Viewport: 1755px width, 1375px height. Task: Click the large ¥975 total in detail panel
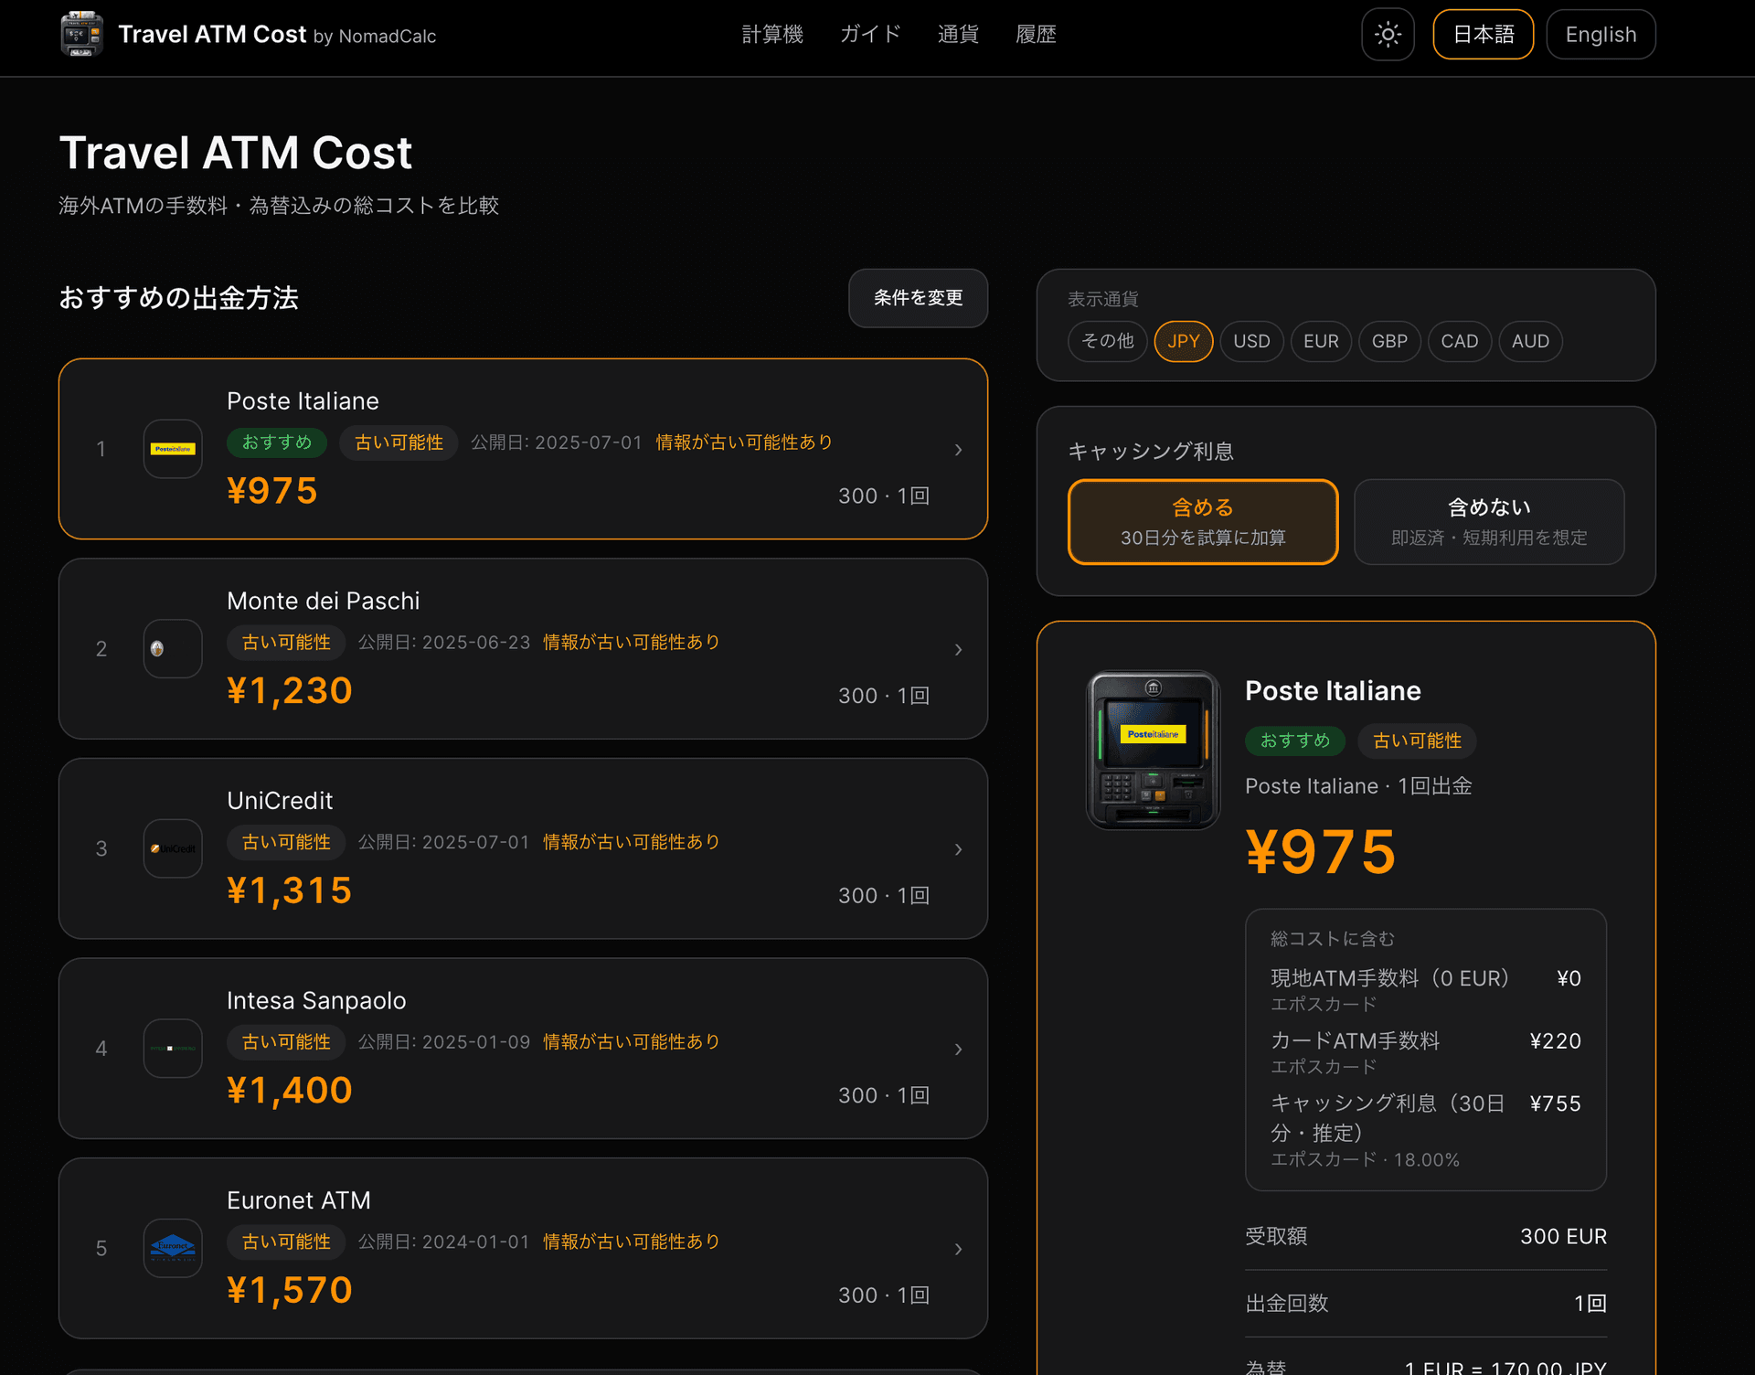pos(1321,851)
